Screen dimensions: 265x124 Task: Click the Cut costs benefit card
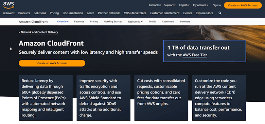(x=161, y=98)
